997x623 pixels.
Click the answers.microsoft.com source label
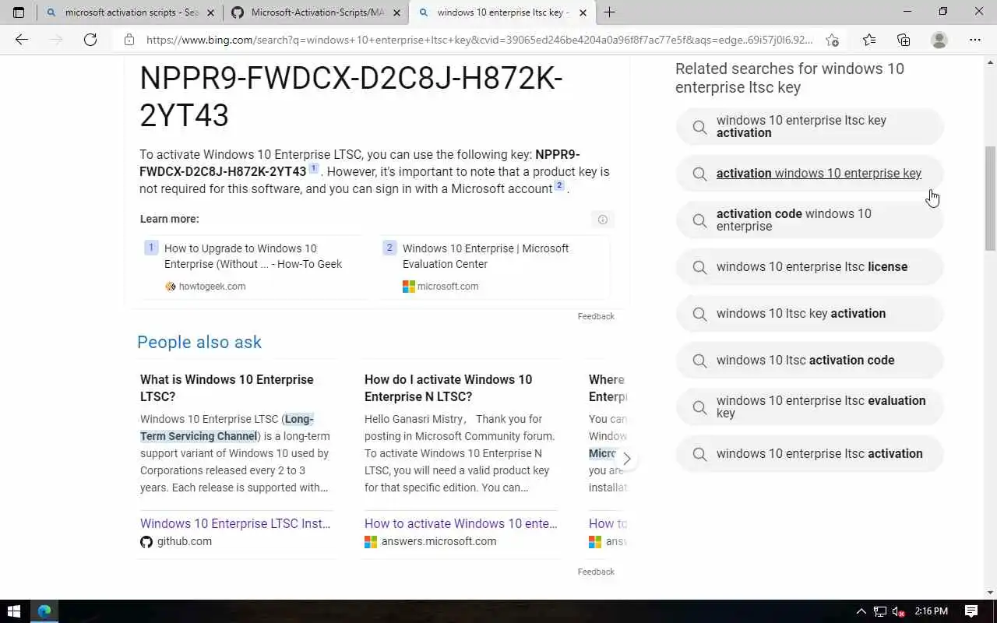pos(439,541)
